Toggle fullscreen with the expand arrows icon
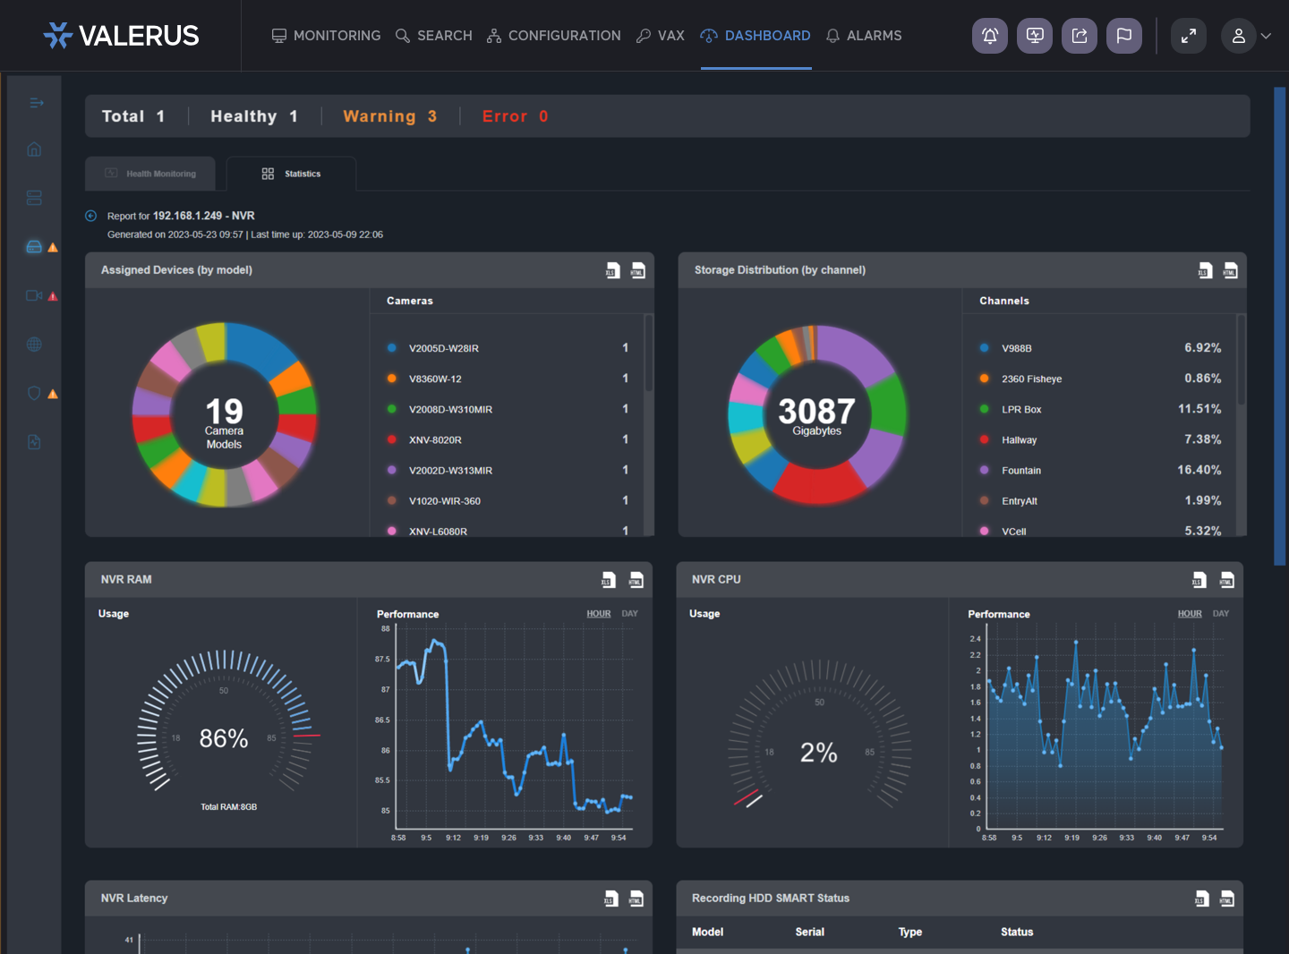The height and width of the screenshot is (954, 1289). tap(1189, 35)
